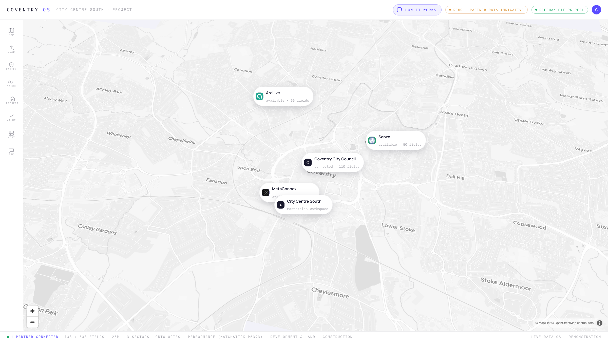Screen dimensions: 608x342
Task: Open City Centre South masterplan workspace card
Action: coord(303,205)
